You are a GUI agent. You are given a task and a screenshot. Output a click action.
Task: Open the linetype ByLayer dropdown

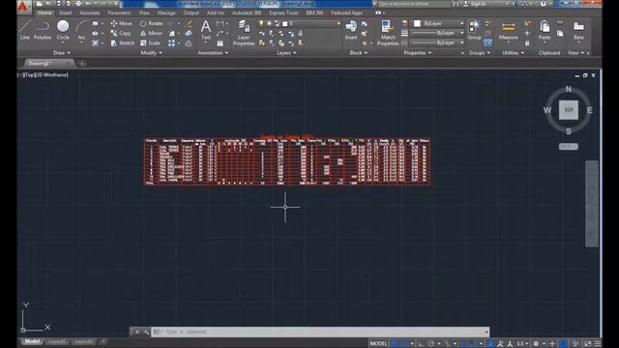(437, 43)
